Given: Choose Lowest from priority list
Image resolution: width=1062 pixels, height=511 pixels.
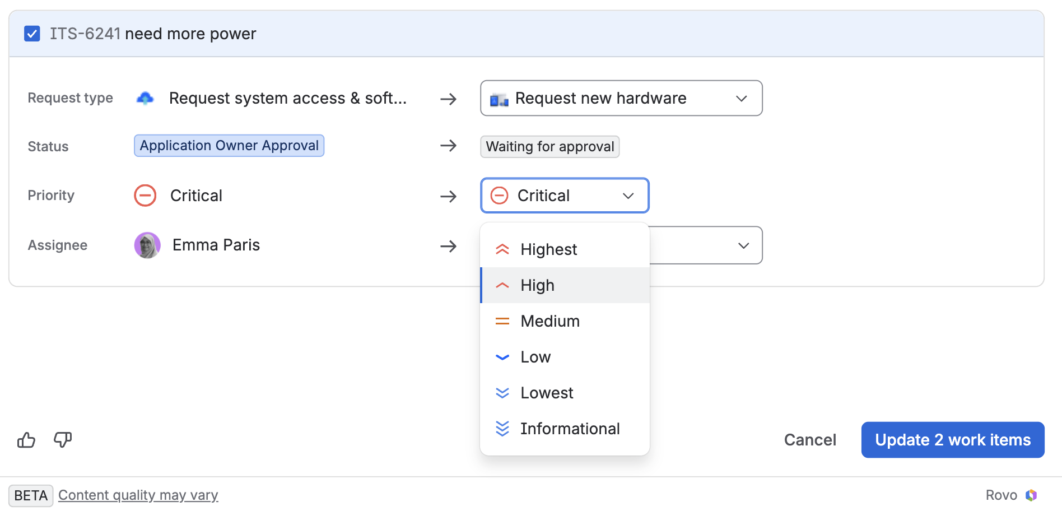Looking at the screenshot, I should pyautogui.click(x=565, y=393).
